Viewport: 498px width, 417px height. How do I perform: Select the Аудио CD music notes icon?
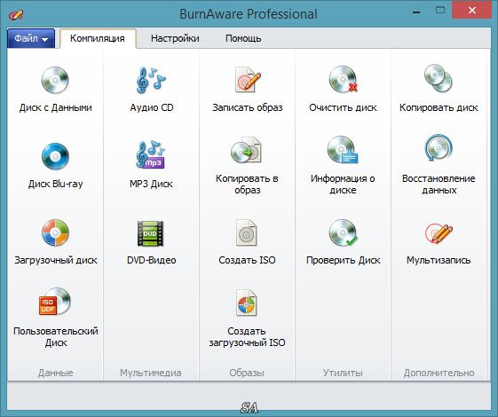pos(151,80)
